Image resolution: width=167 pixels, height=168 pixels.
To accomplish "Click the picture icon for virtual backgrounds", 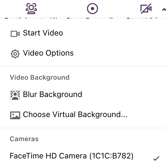I will tap(15, 115).
